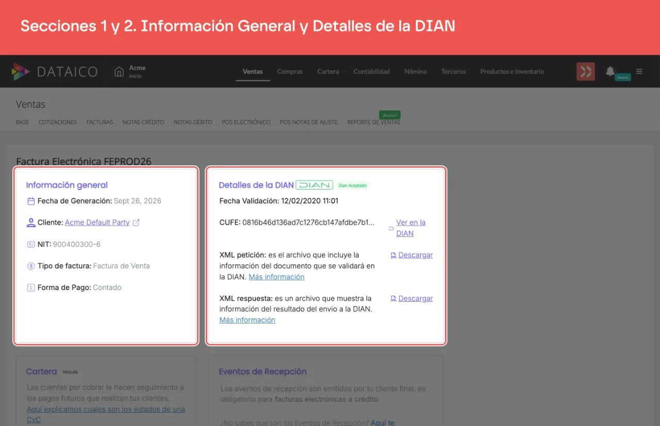Open the hamburger menu

point(639,72)
